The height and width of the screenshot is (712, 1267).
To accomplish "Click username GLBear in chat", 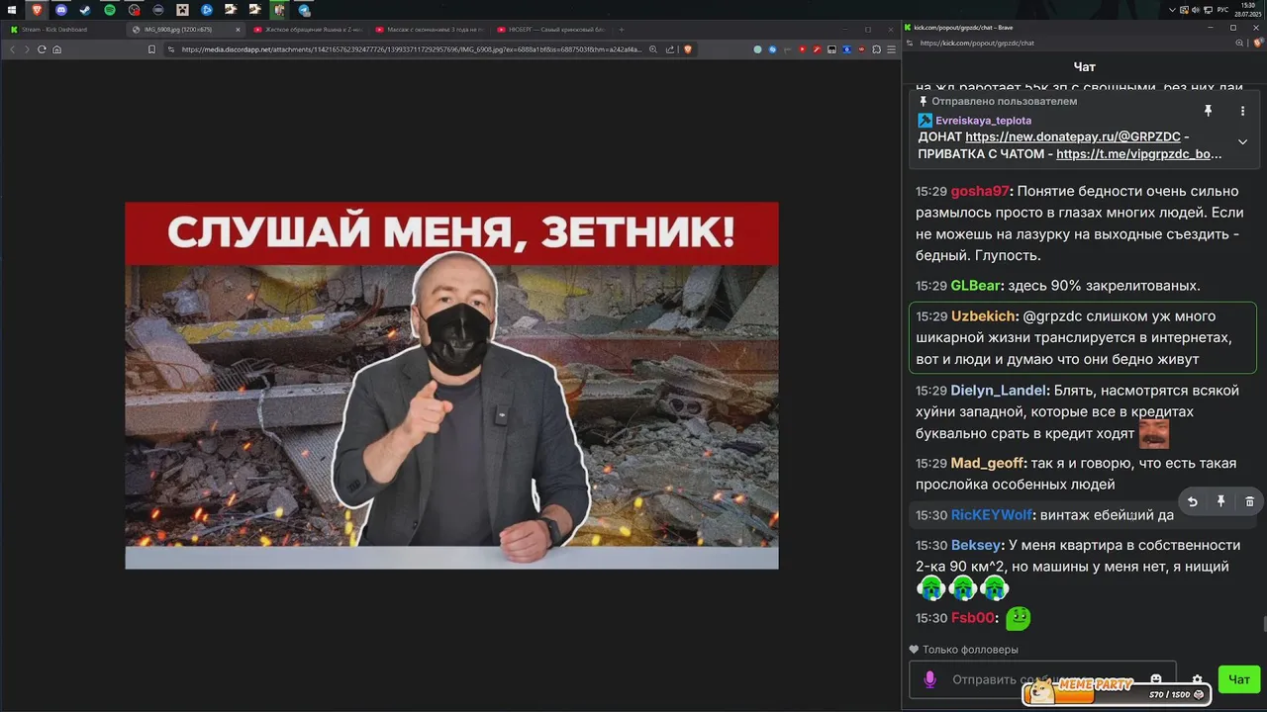I will click(x=975, y=286).
